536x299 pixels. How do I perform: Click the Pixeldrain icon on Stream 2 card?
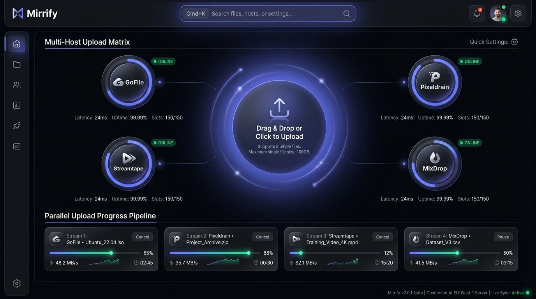tap(176, 239)
